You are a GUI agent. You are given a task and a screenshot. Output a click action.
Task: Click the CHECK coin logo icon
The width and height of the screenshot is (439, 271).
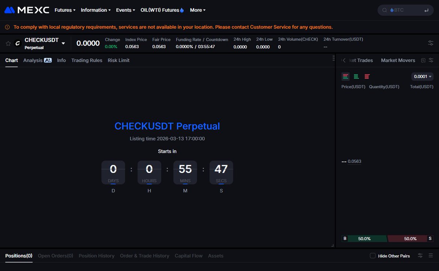click(x=18, y=43)
